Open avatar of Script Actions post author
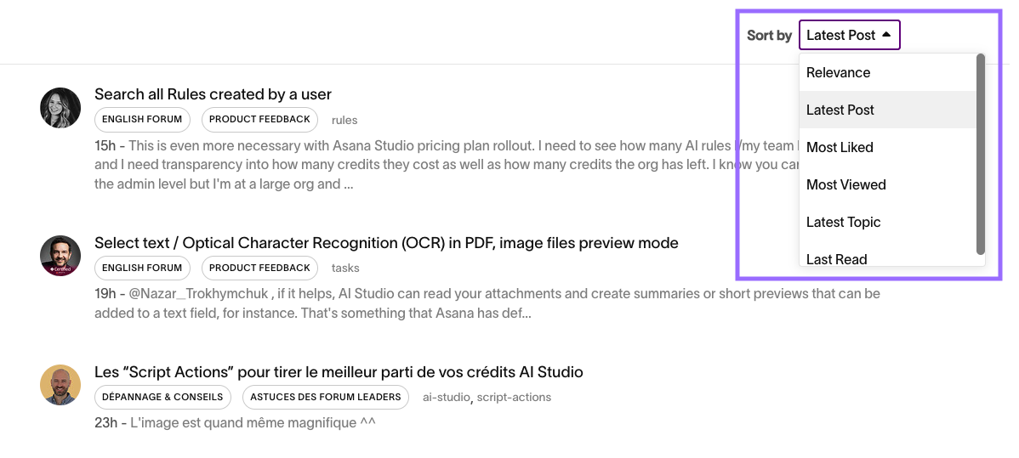1019x458 pixels. [60, 385]
